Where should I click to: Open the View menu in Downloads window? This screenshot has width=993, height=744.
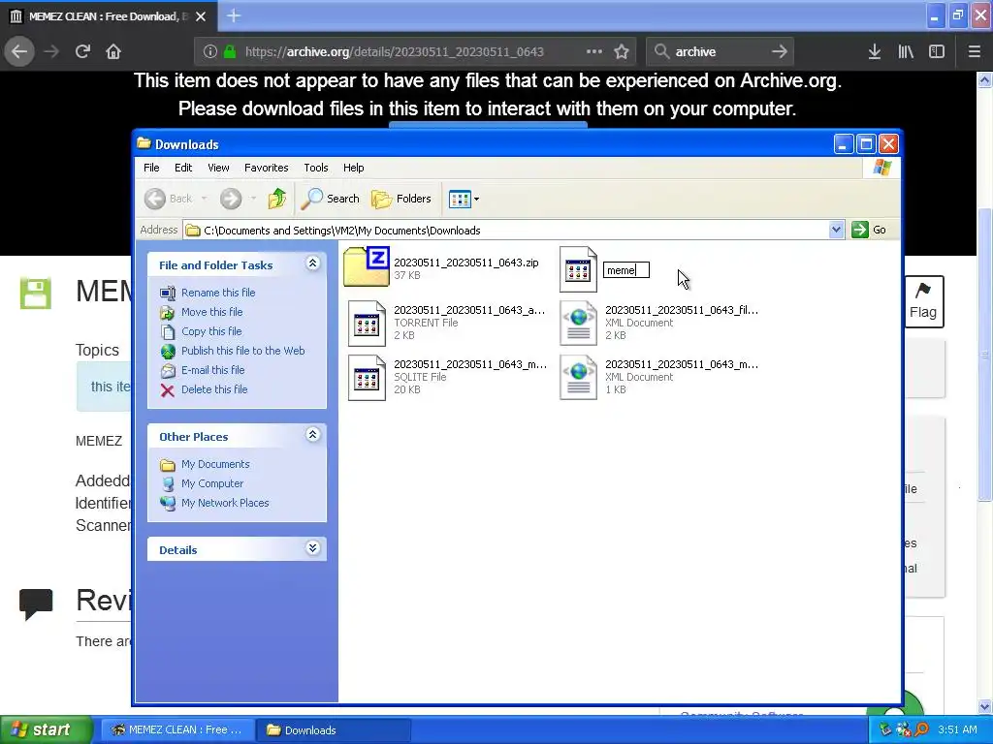pos(218,168)
